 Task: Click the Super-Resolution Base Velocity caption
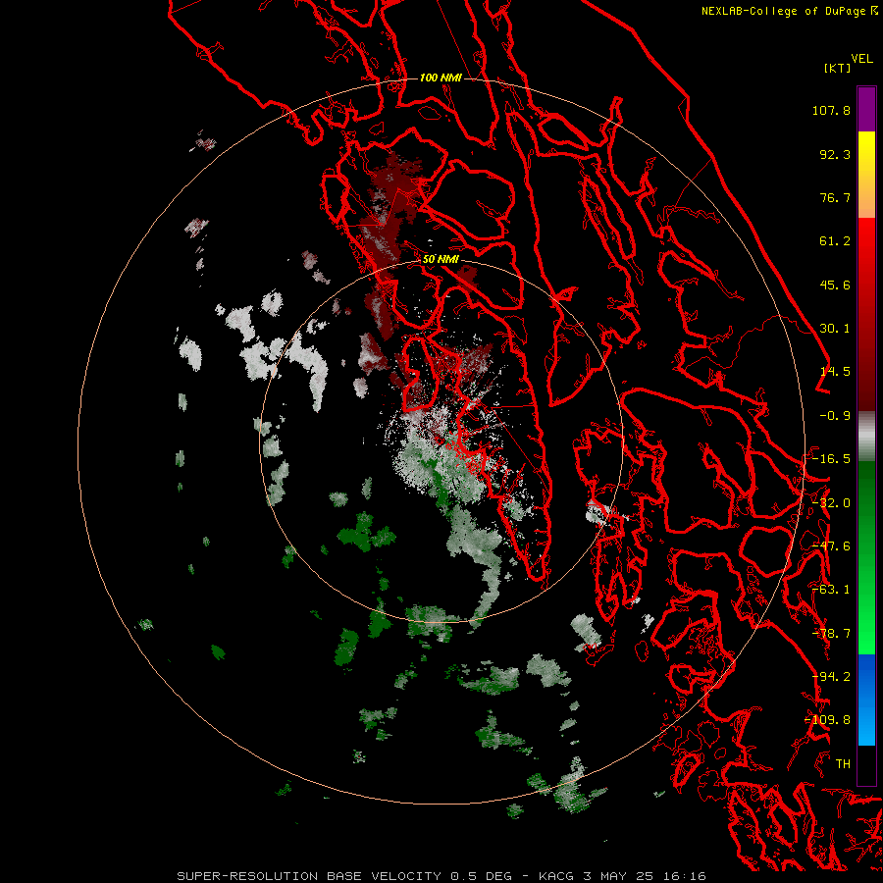[x=441, y=876]
